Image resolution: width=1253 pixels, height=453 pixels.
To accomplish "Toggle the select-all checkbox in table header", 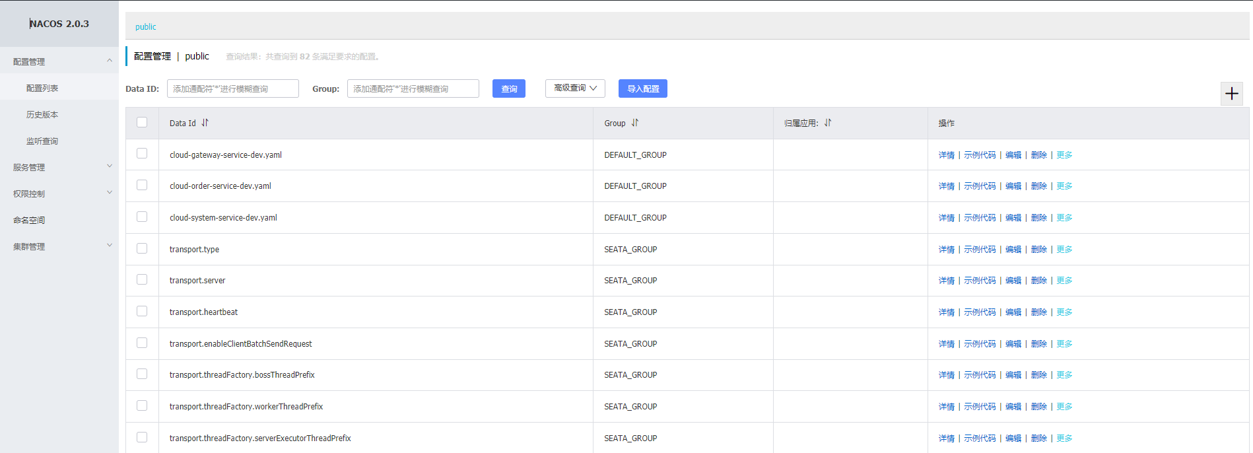I will pyautogui.click(x=142, y=122).
